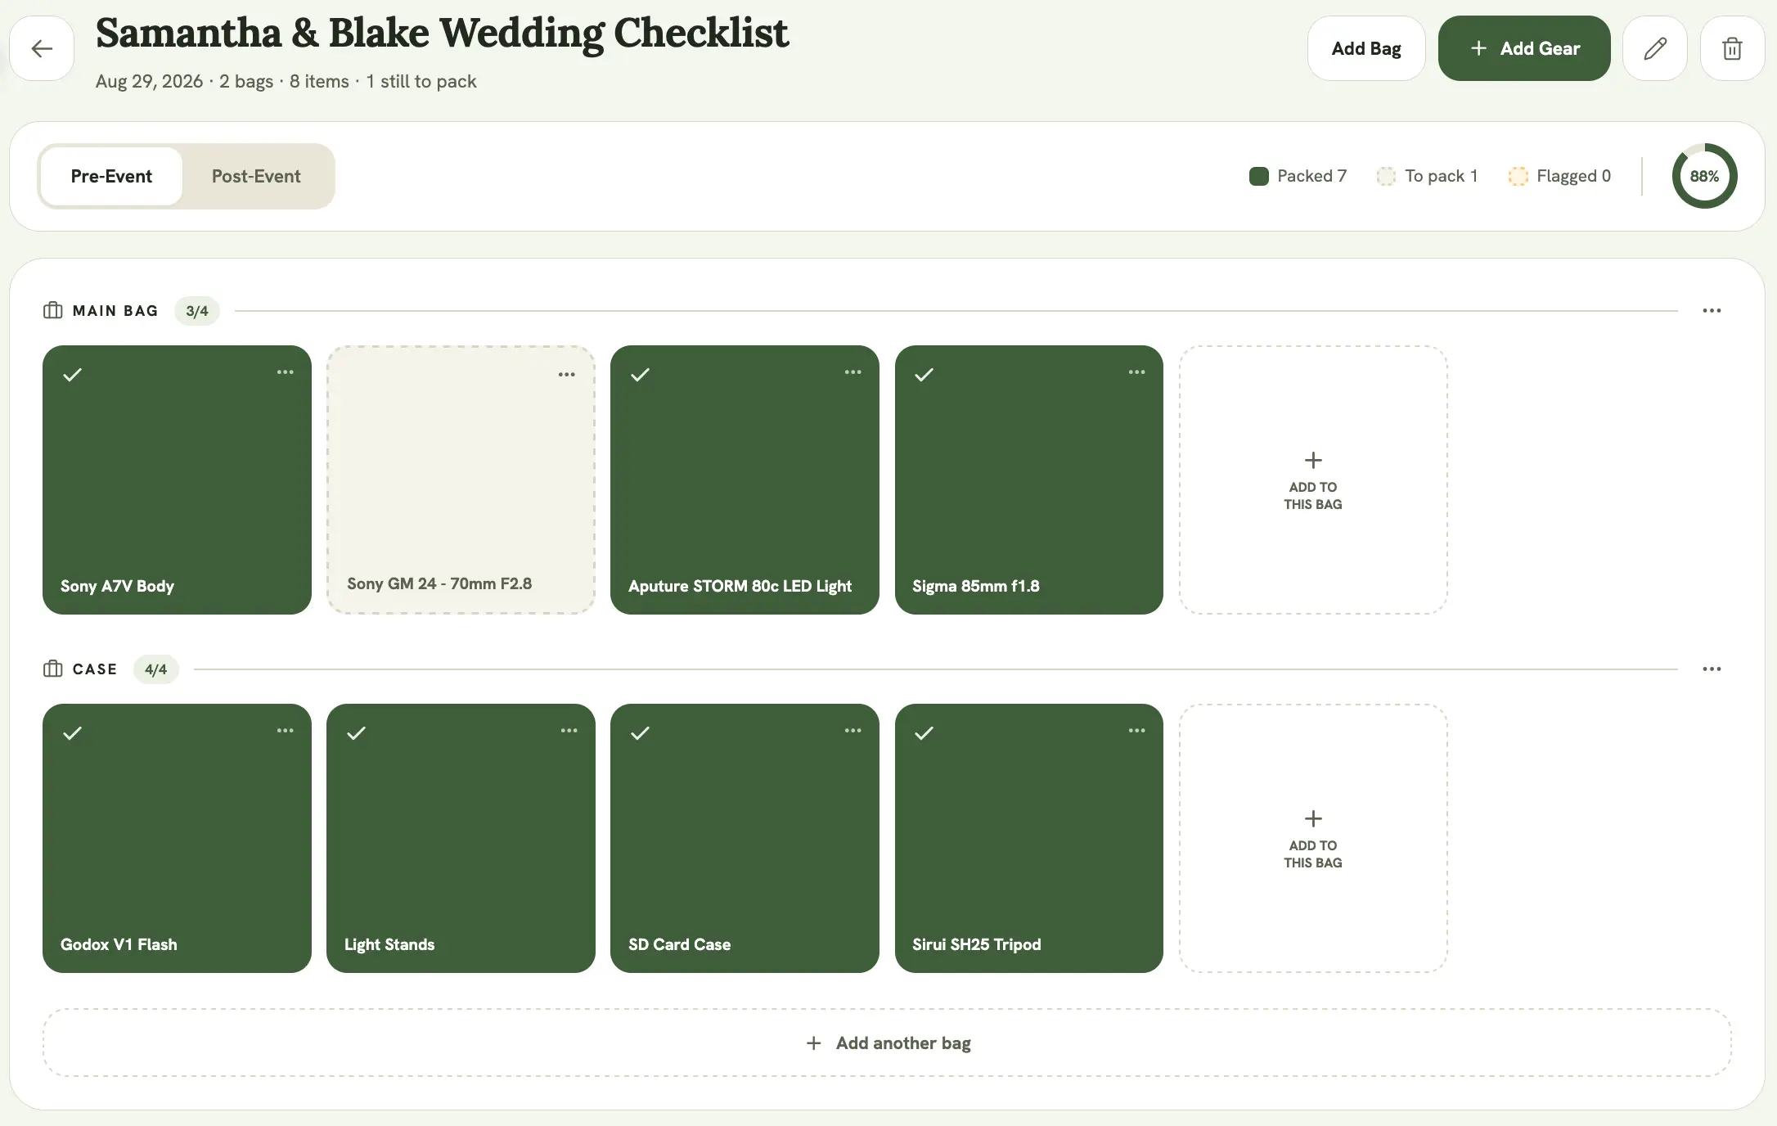Uncheck the Sigma 85mm f1.8 checkmark
Image resolution: width=1777 pixels, height=1126 pixels.
pyautogui.click(x=924, y=375)
